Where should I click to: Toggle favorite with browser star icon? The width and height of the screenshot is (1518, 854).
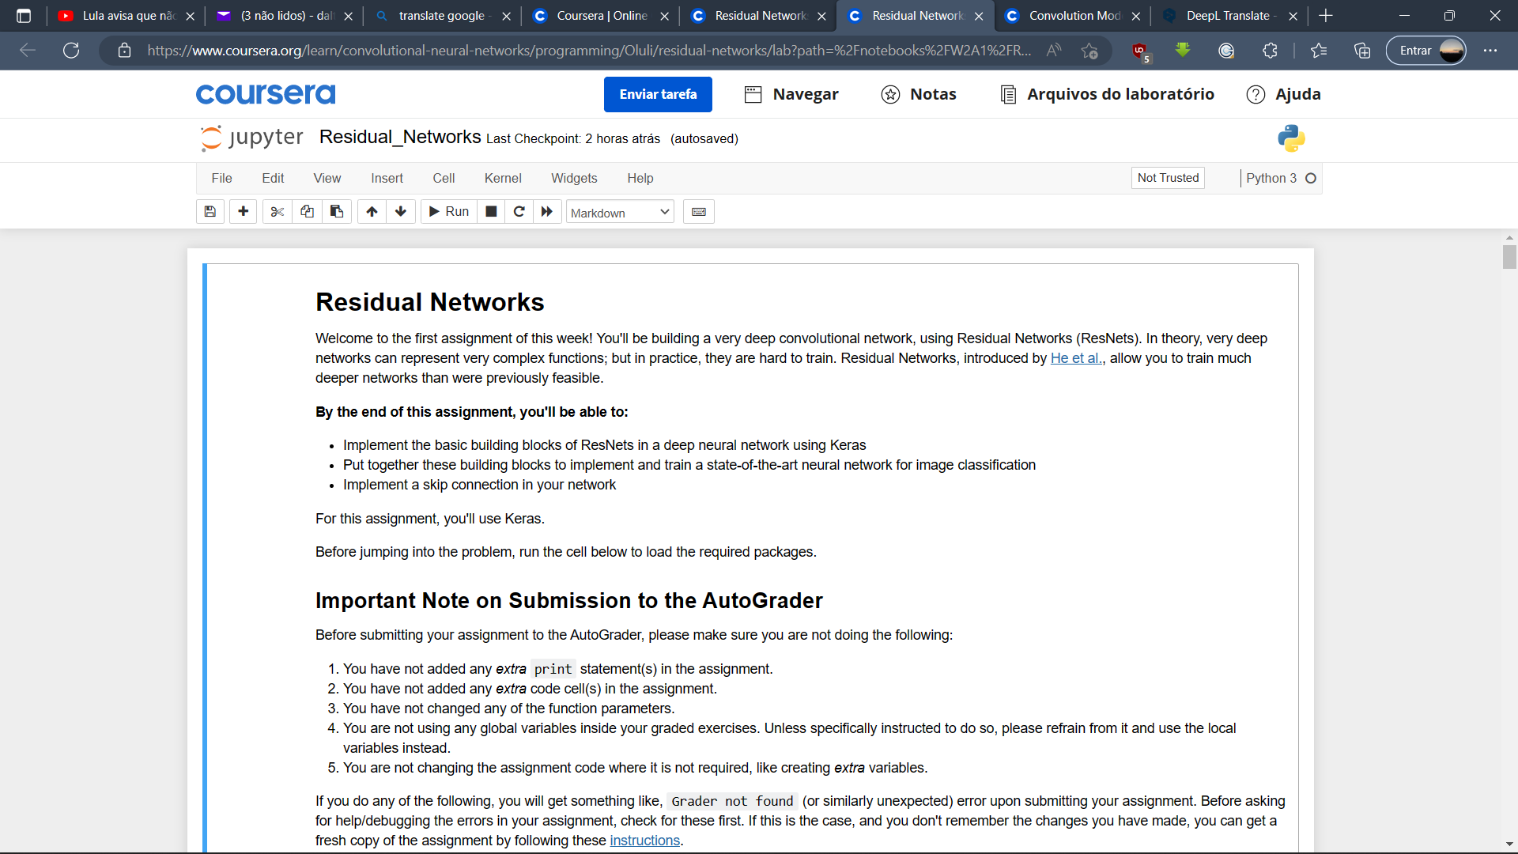point(1089,51)
